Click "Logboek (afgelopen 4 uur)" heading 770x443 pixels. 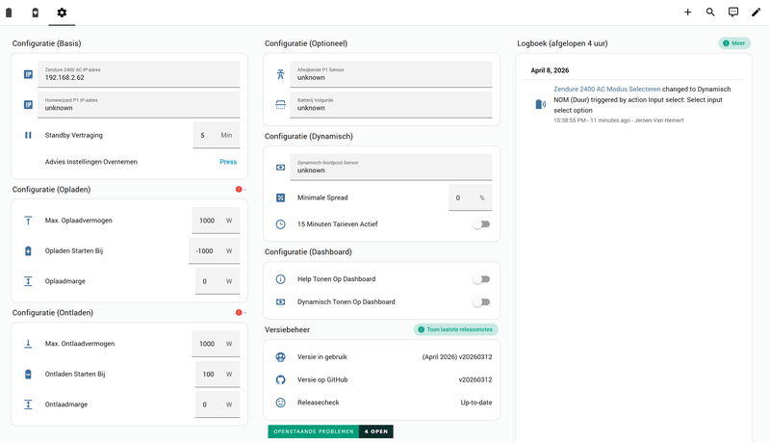point(562,43)
